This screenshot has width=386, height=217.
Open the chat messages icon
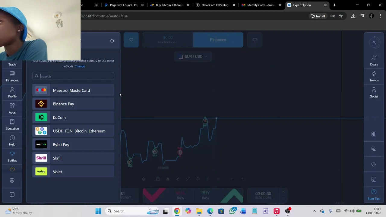[374, 149]
